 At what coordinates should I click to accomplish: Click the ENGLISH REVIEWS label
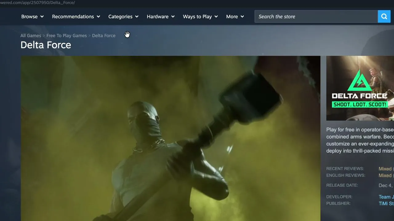(346, 176)
